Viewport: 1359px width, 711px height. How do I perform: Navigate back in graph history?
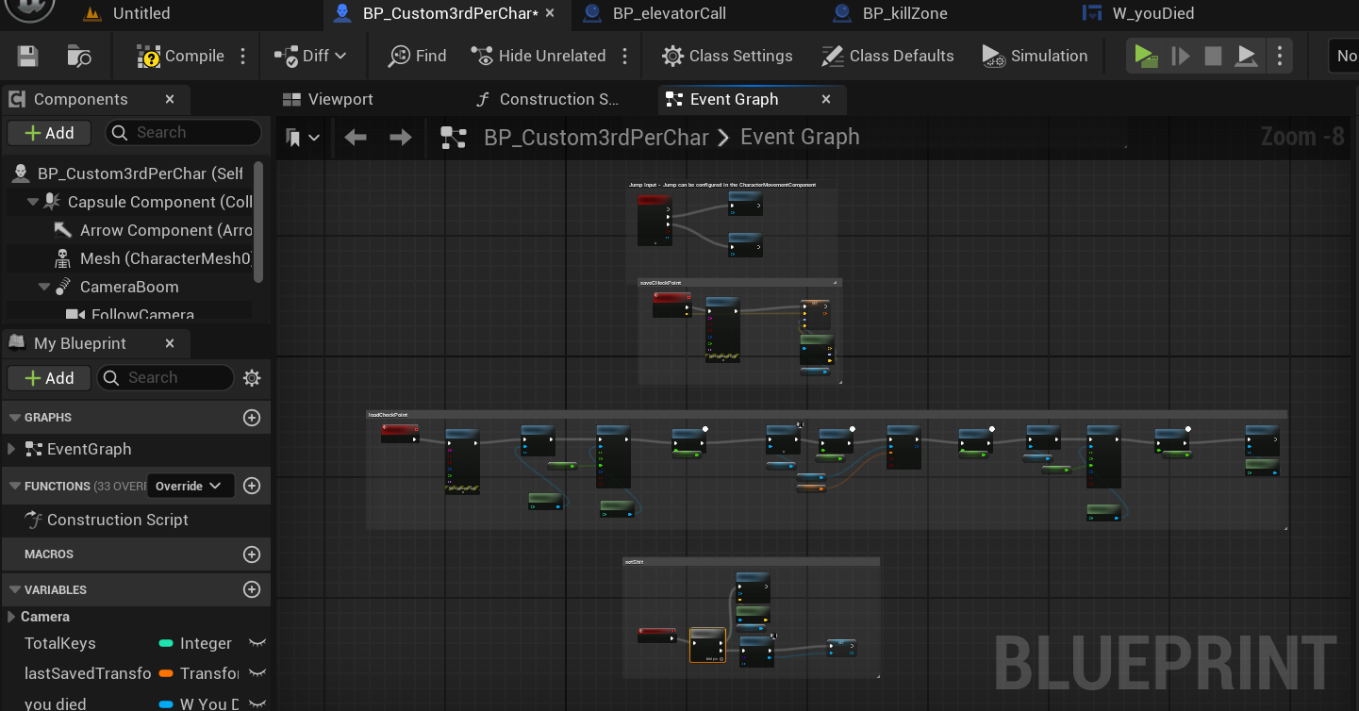point(356,138)
